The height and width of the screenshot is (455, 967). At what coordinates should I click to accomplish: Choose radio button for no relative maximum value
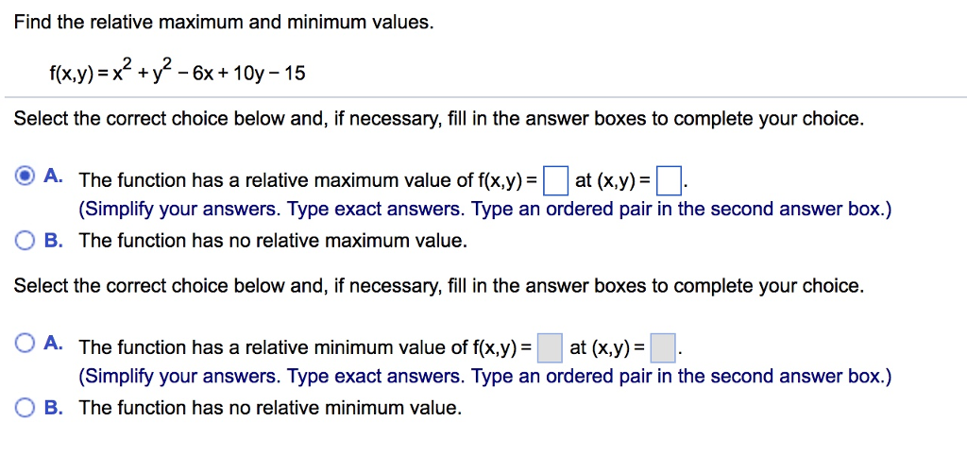click(25, 241)
